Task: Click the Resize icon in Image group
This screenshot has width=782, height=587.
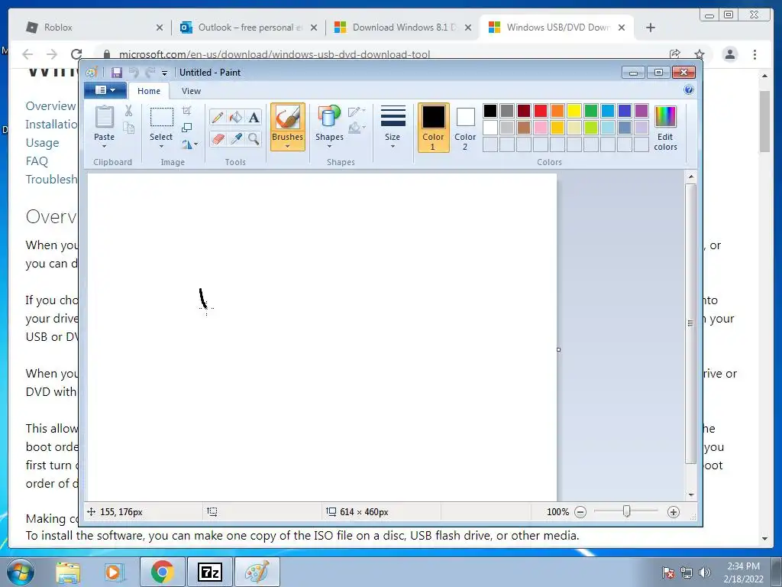Action: [x=187, y=128]
